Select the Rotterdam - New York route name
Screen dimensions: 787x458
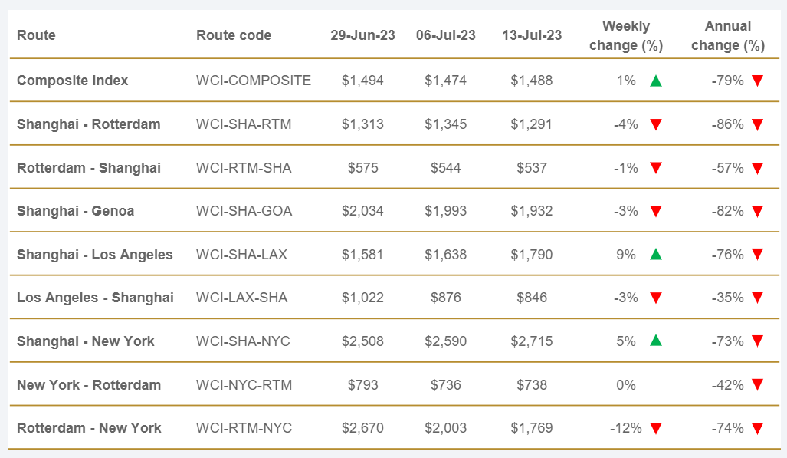pos(89,429)
